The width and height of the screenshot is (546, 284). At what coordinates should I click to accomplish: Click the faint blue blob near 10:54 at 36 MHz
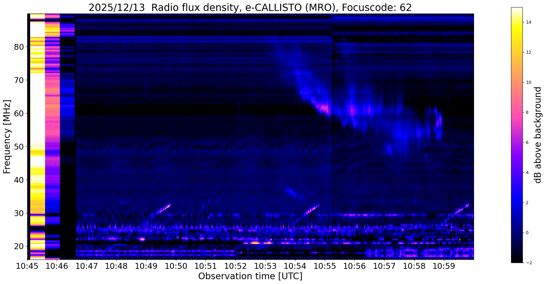[291, 192]
